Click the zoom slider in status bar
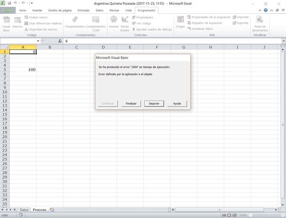The width and height of the screenshot is (286, 218). (x=266, y=215)
